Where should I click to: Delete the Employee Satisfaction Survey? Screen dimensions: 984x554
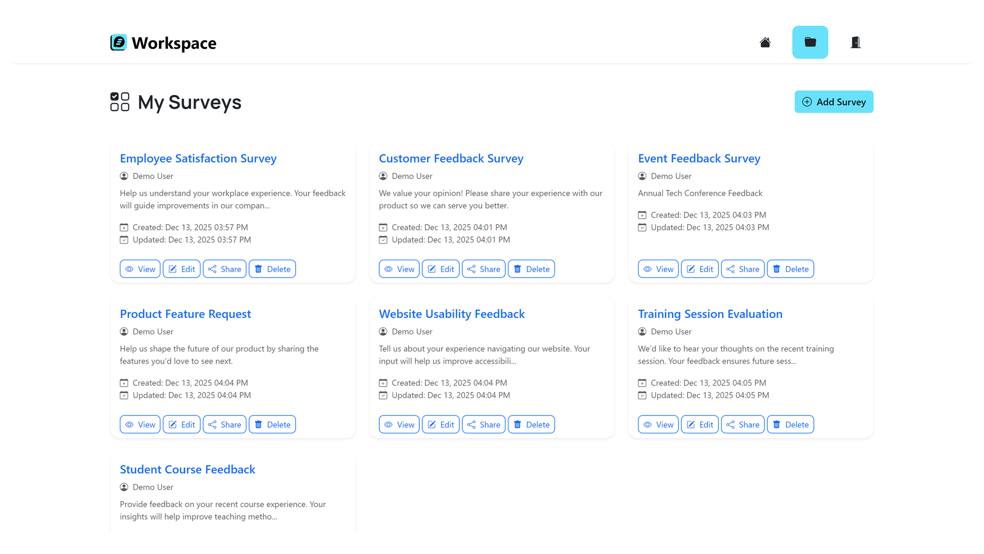click(x=272, y=269)
